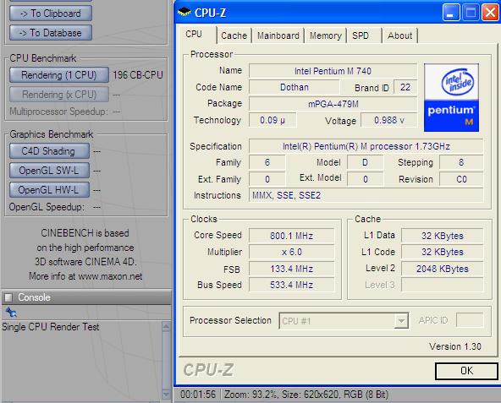Click the Core Speed value 800.1 MHz
Image resolution: width=501 pixels, height=403 pixels.
click(291, 236)
